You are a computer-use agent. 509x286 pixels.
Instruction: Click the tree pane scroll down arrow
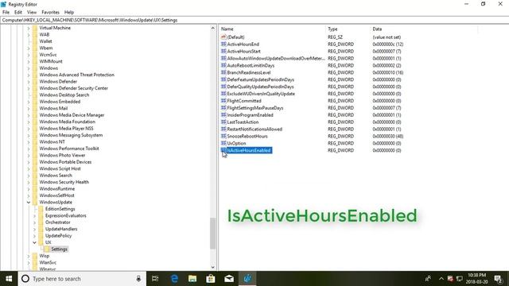point(212,267)
